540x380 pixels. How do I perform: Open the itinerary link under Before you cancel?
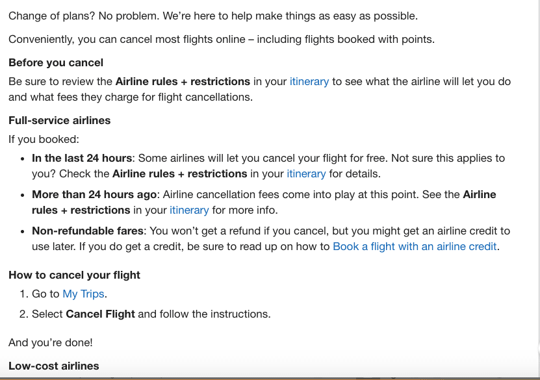coord(309,82)
